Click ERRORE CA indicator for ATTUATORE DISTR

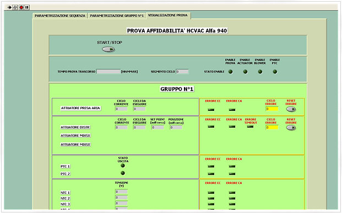(x=232, y=126)
